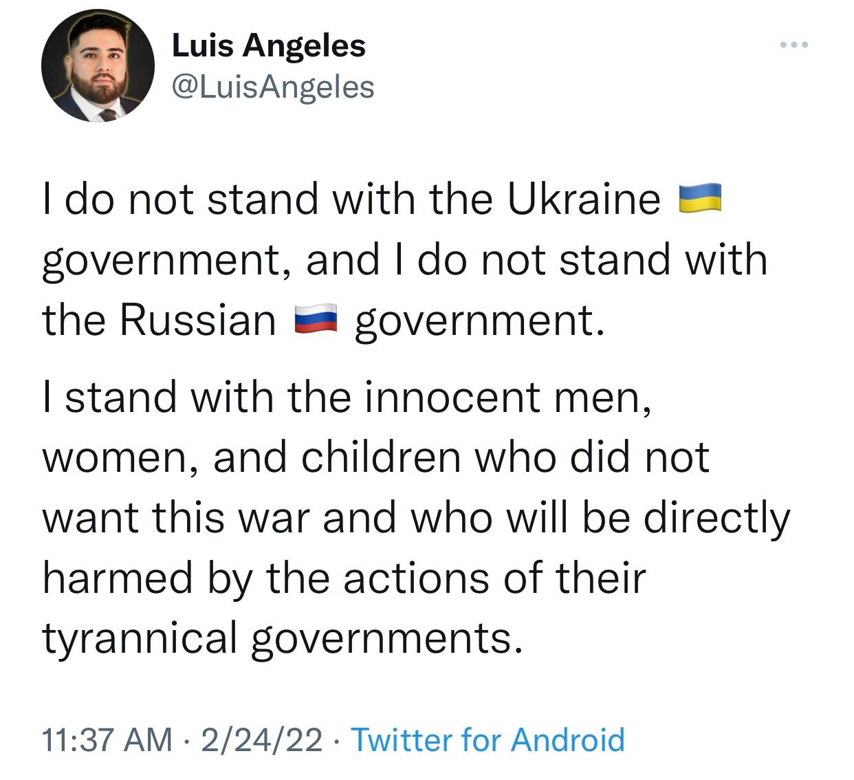Click the phrase "tyrannical governments"
The width and height of the screenshot is (854, 780).
pos(278,638)
